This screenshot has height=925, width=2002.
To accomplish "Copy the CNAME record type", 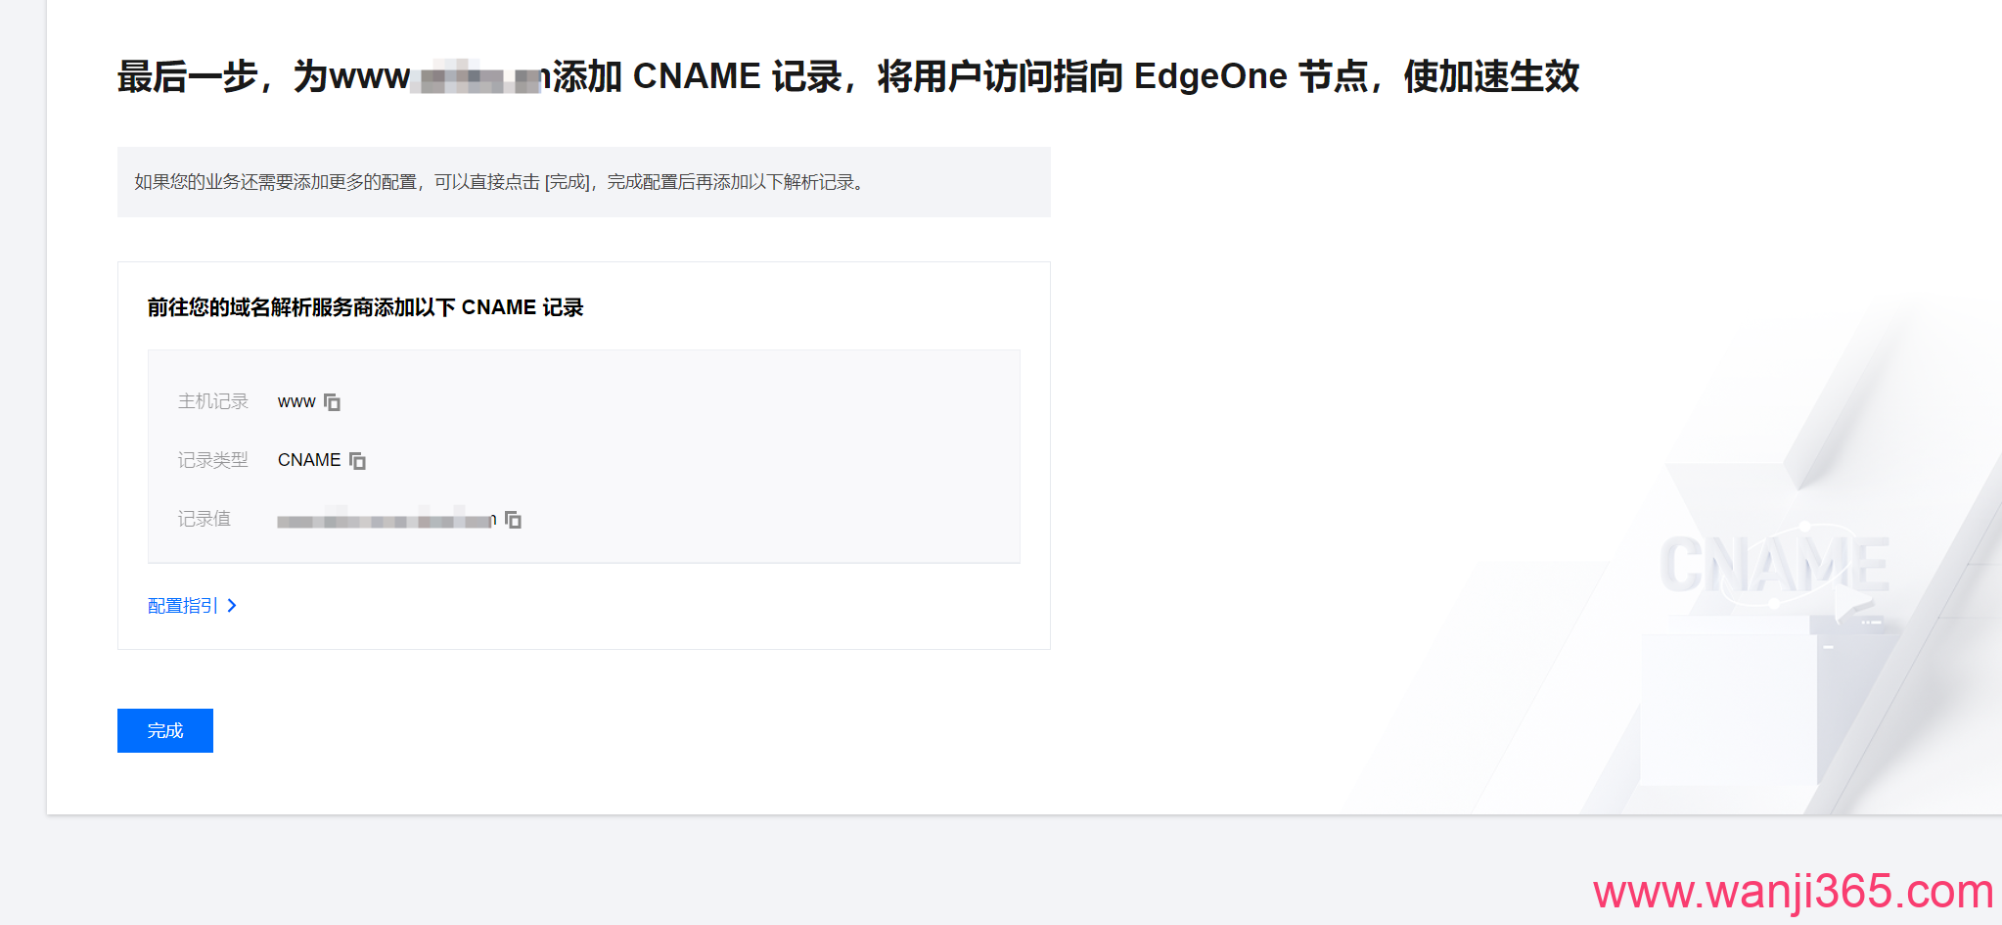I will pyautogui.click(x=358, y=460).
